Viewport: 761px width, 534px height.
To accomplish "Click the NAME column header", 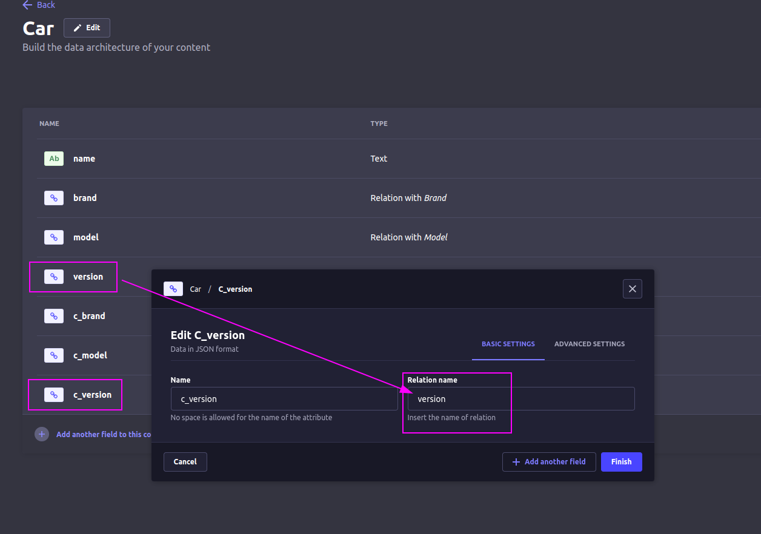I will [x=49, y=124].
